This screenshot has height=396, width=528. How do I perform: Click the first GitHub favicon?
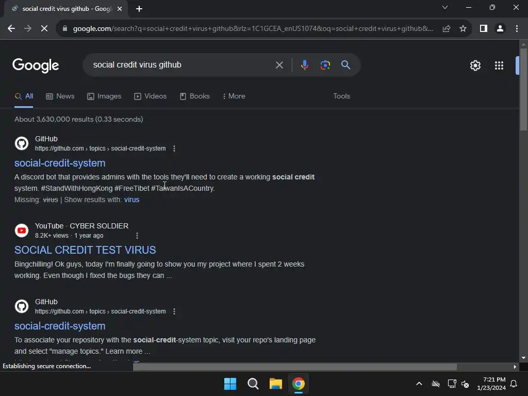click(x=22, y=143)
